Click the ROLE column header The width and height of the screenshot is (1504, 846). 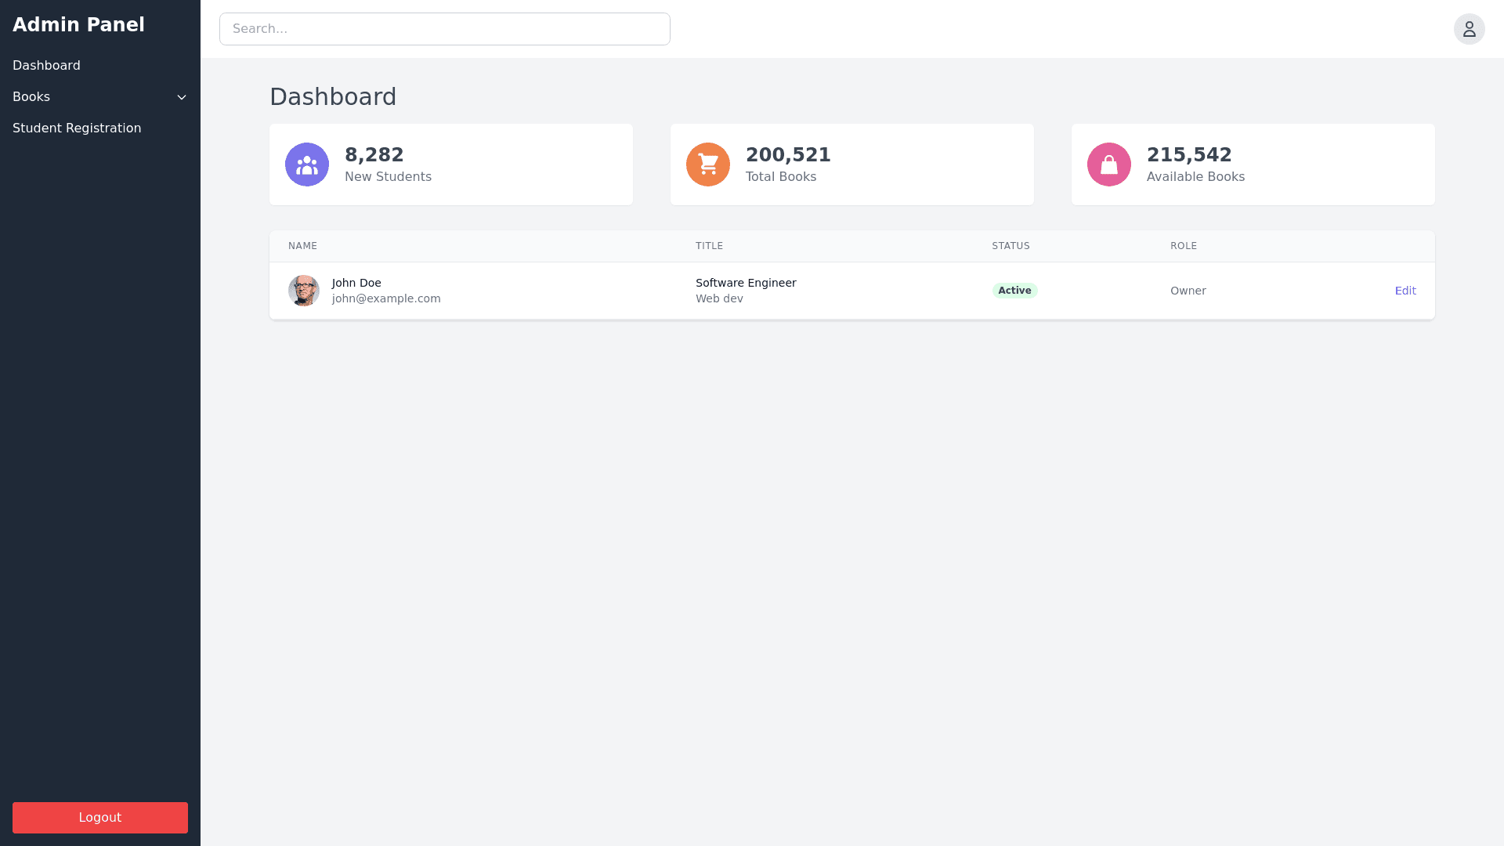pos(1184,245)
